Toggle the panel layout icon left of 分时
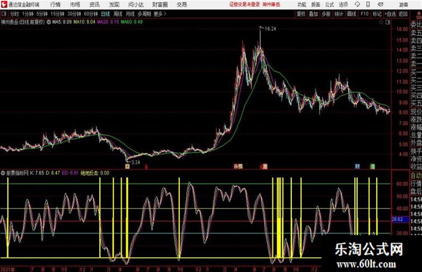The width and height of the screenshot is (422, 272). pyautogui.click(x=4, y=14)
